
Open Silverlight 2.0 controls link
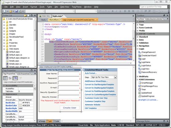pyautogui.click(x=148, y=100)
